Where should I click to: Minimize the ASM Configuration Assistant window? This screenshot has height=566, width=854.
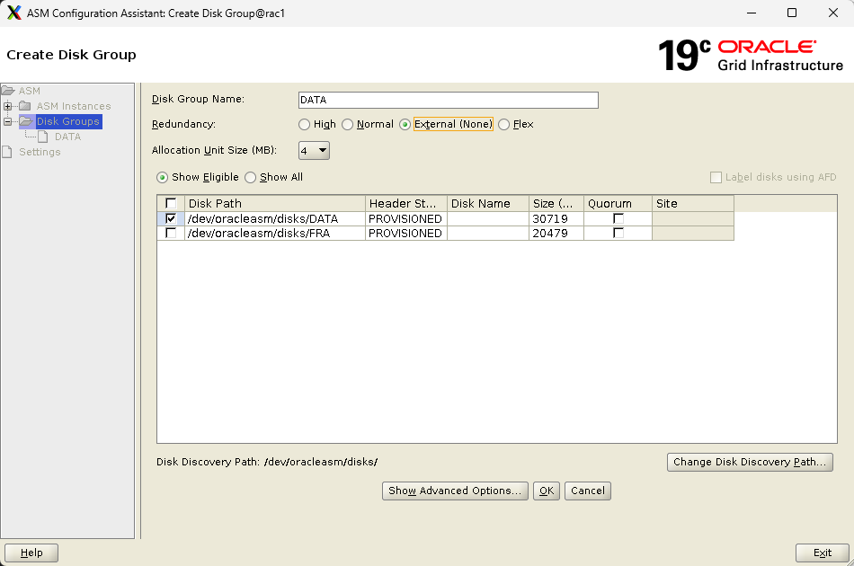pos(752,13)
